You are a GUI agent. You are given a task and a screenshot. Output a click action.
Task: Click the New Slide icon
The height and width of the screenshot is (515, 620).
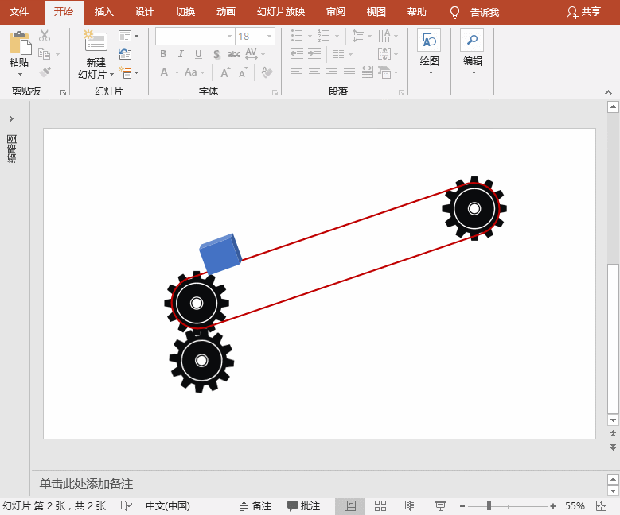[x=96, y=41]
